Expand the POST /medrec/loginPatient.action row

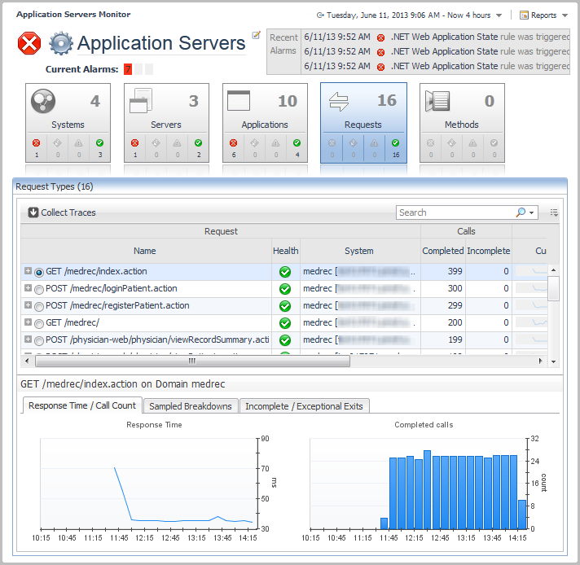tap(28, 287)
